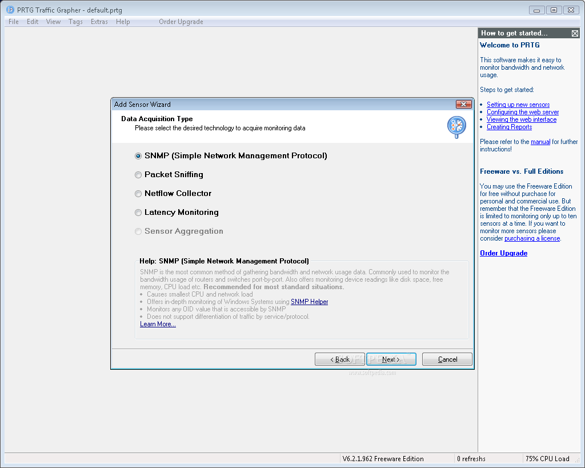Image resolution: width=585 pixels, height=468 pixels.
Task: Close the PRTG Traffic Grapher window
Action: (571, 10)
